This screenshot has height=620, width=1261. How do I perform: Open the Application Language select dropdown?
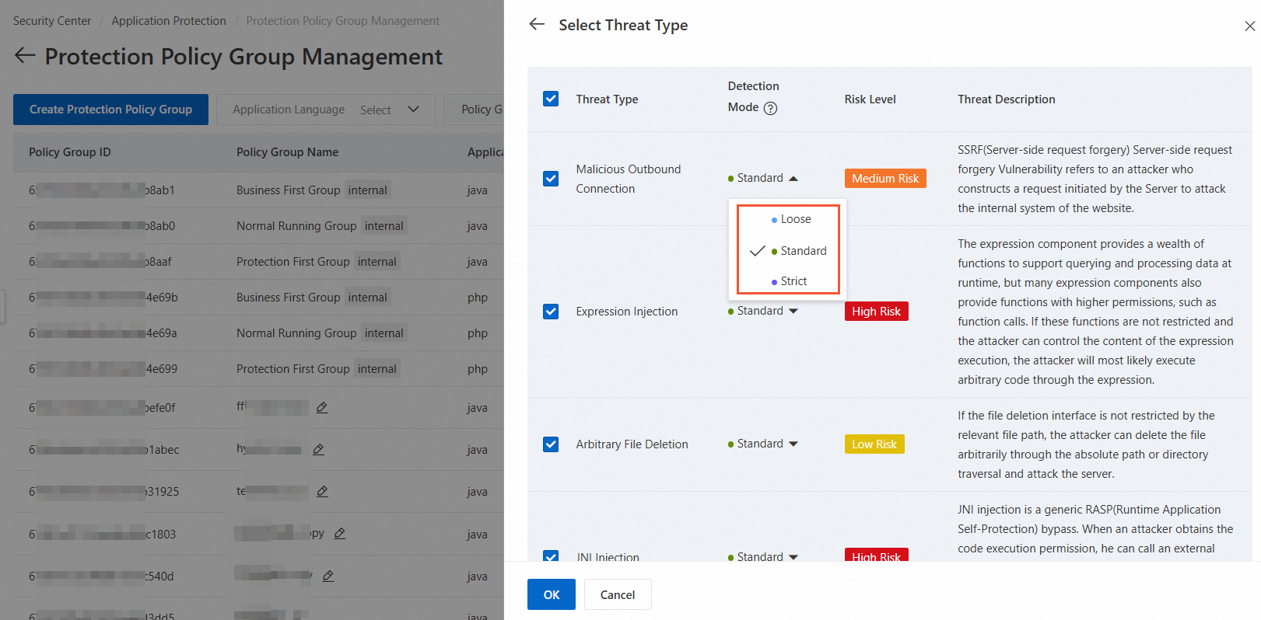[x=326, y=110]
